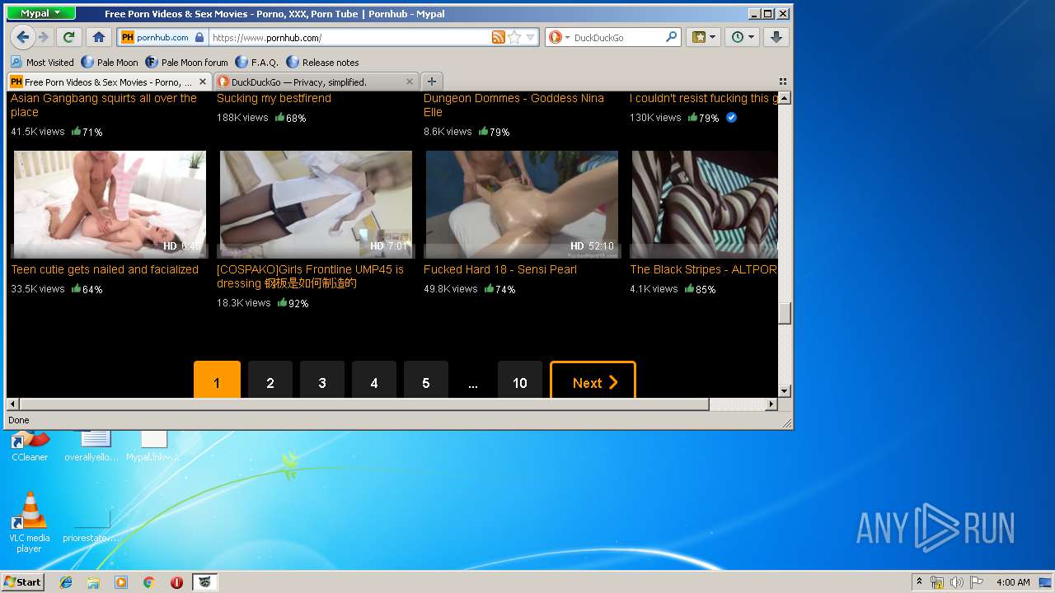The height and width of the screenshot is (593, 1055).
Task: Select the VLC media player shortcut
Action: (x=30, y=522)
